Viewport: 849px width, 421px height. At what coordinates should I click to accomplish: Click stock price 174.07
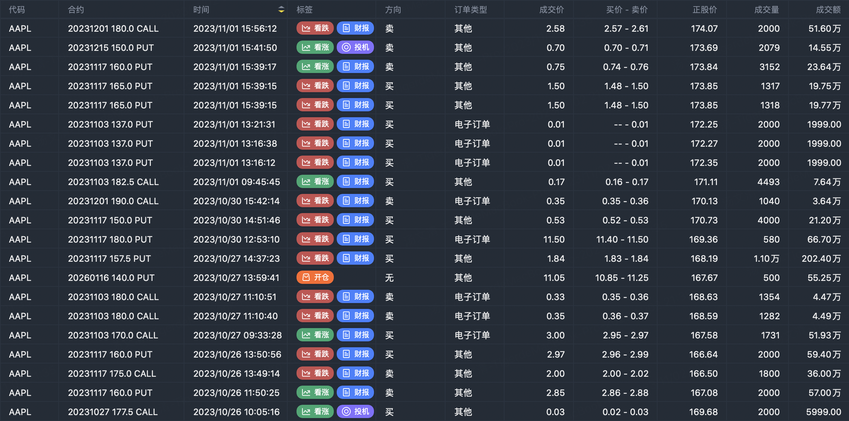[704, 28]
